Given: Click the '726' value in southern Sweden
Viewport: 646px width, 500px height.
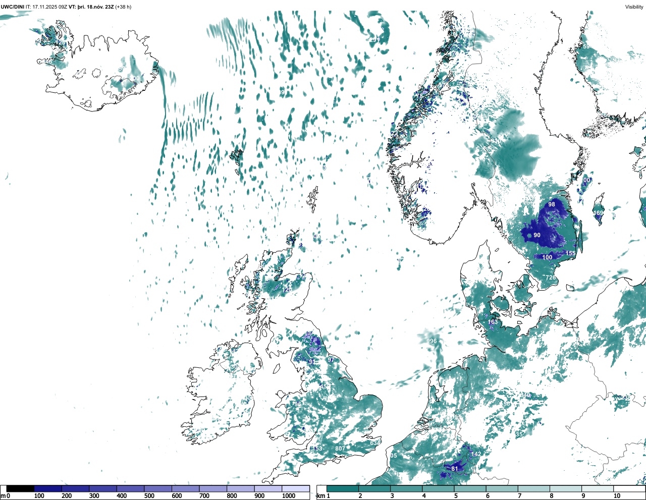Looking at the screenshot, I should [551, 277].
